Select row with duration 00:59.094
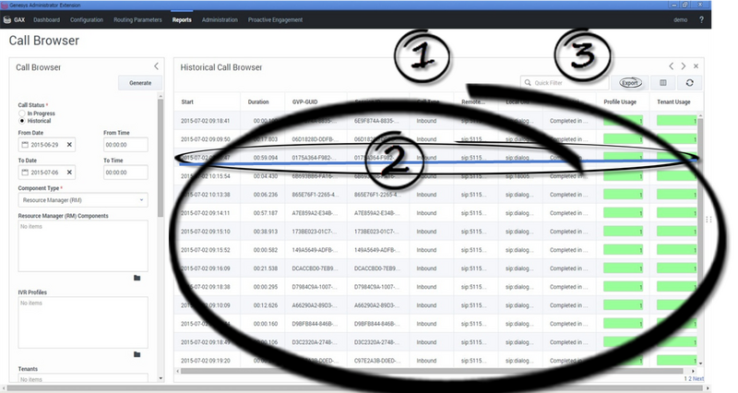738x393 pixels. (435, 158)
